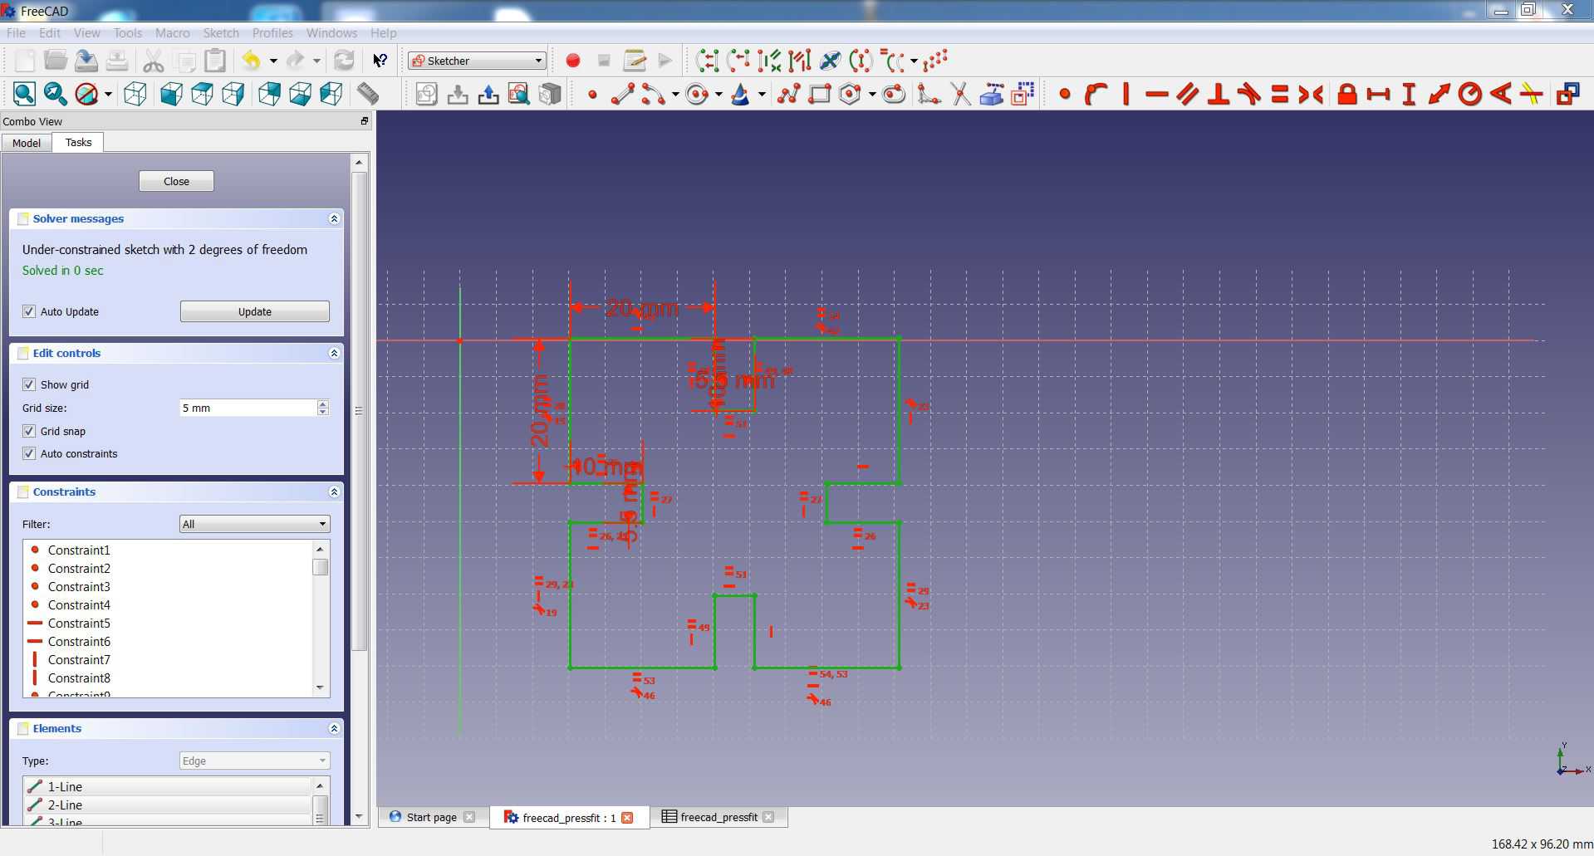The image size is (1594, 856).
Task: Switch to the Model tab
Action: [27, 143]
